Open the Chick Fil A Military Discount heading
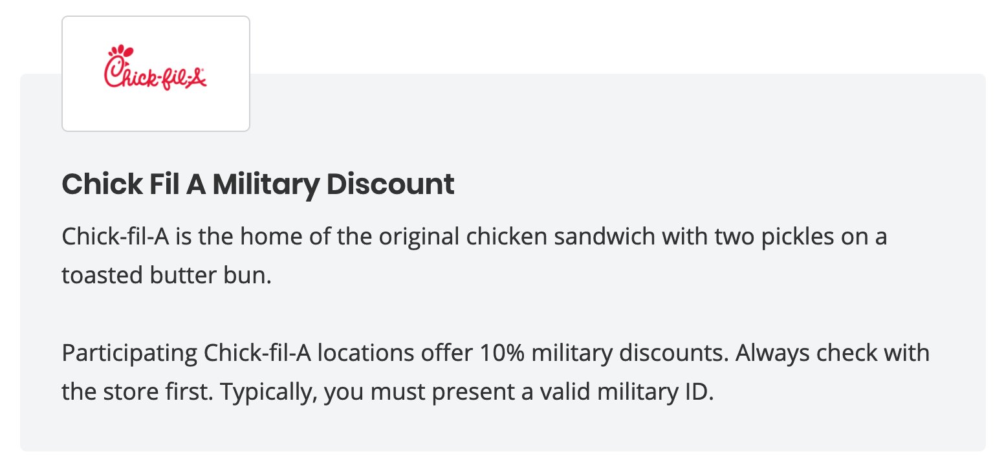Screen dimensions: 1004x467 coord(258,184)
